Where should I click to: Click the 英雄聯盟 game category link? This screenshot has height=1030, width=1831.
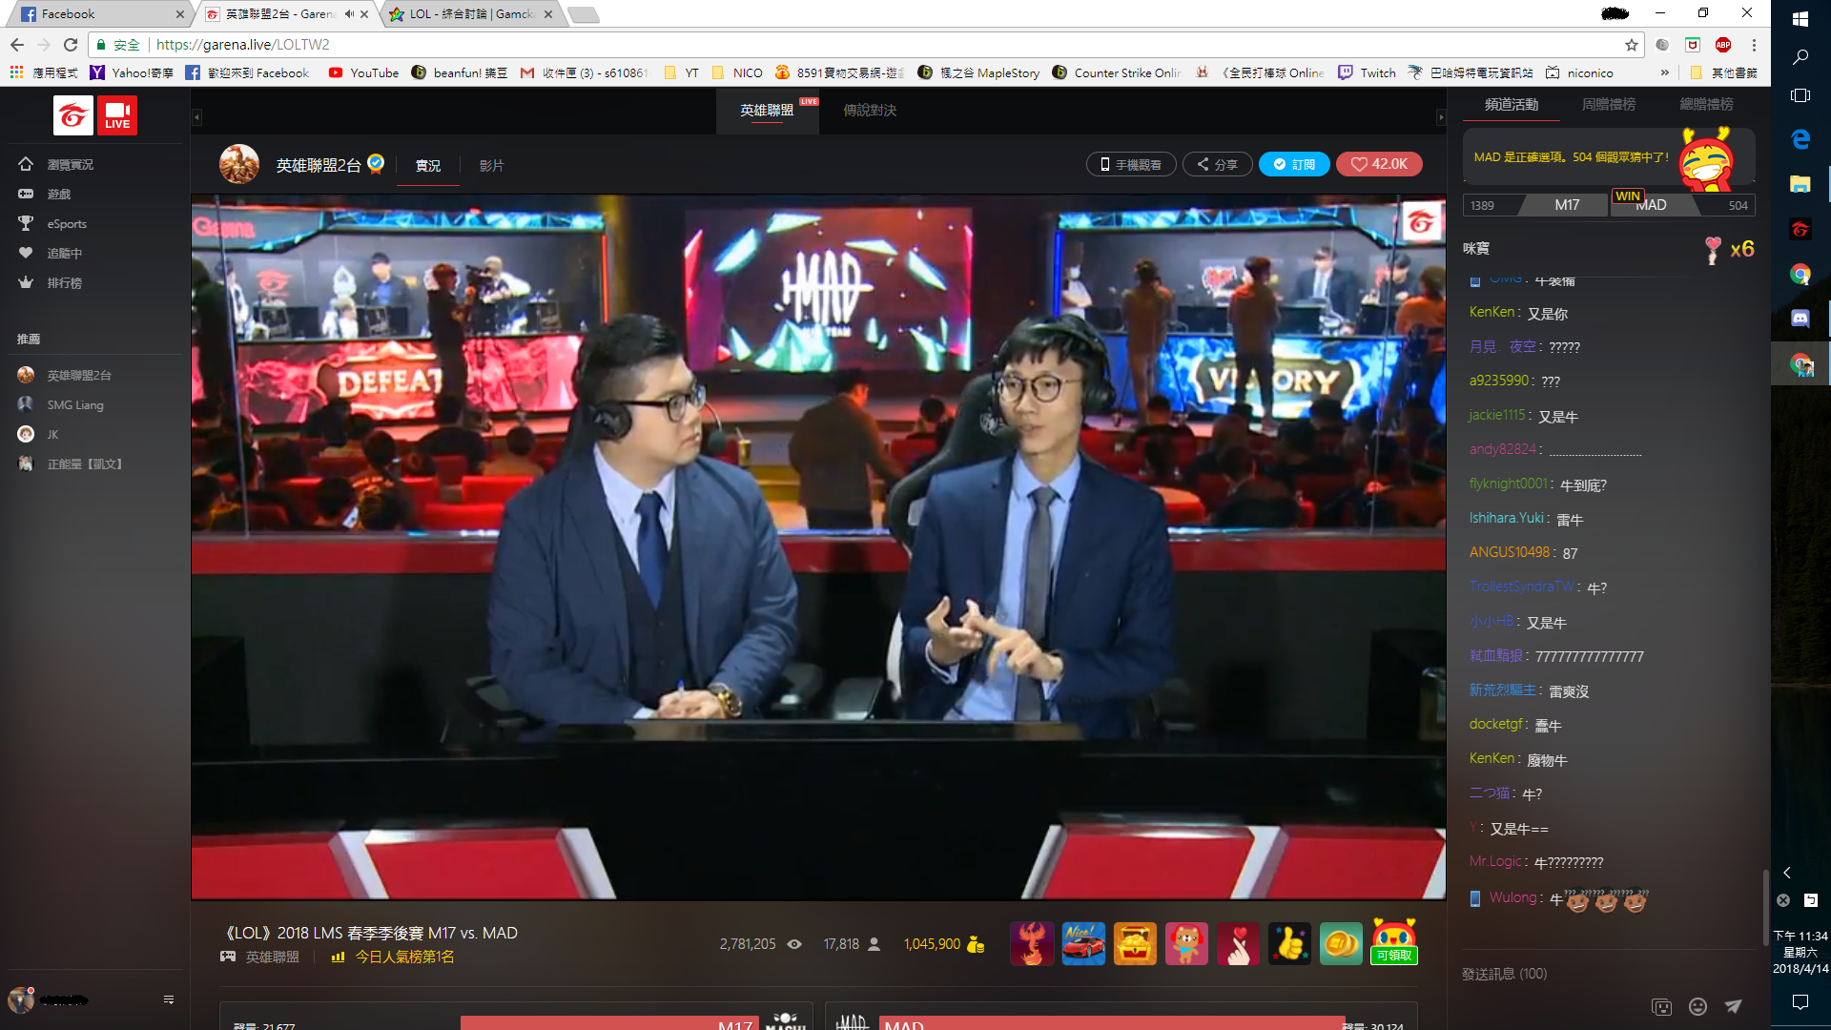click(273, 957)
